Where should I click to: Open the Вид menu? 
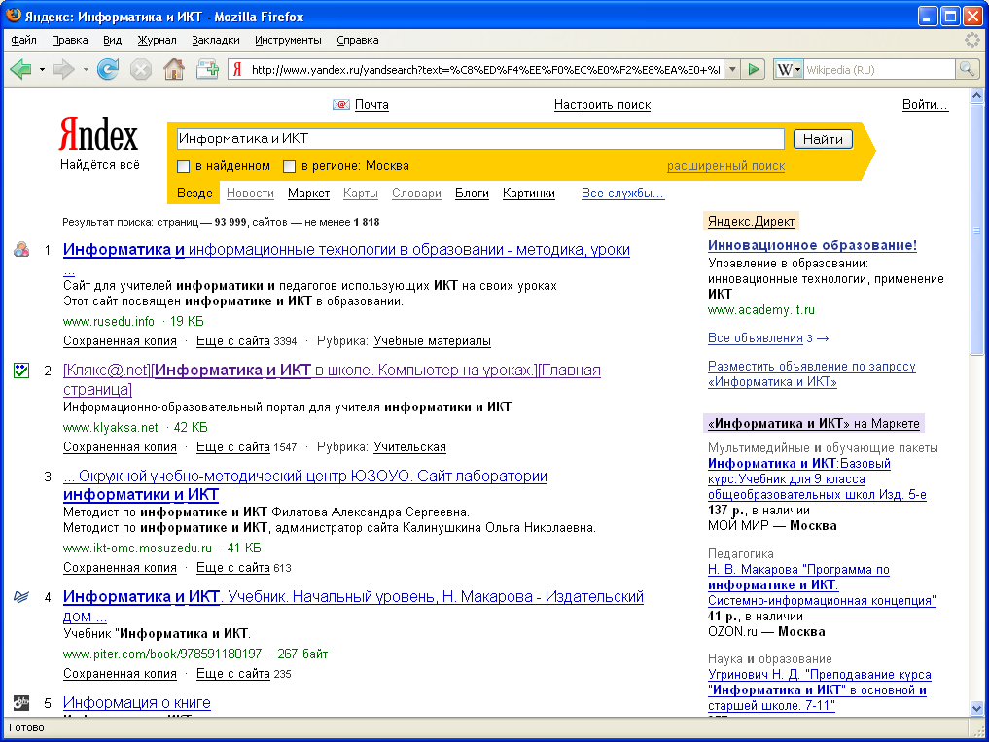(x=112, y=40)
